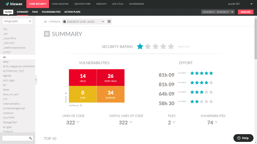The height and width of the screenshot is (144, 257).
Task: Open the Vulnerabilities sub-tab
Action: tap(51, 12)
